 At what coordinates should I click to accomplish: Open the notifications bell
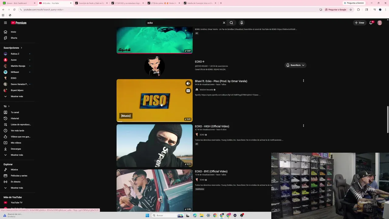[x=371, y=23]
